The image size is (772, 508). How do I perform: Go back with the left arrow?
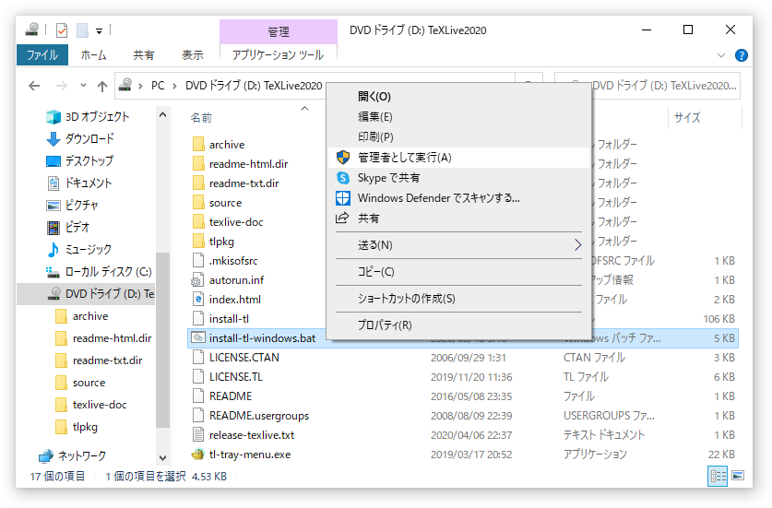[34, 86]
